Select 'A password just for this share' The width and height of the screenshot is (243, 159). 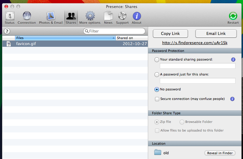(157, 75)
